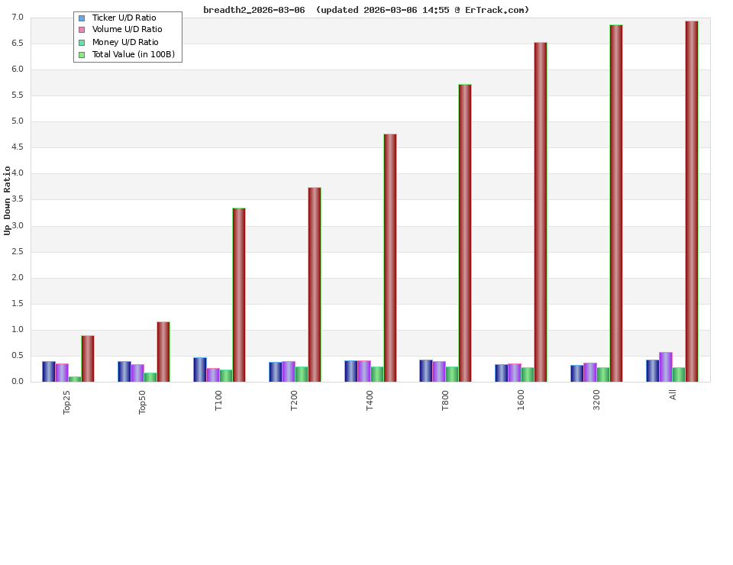Click the green Total Value legend swatch
Screen dimensions: 733x565
coord(80,54)
